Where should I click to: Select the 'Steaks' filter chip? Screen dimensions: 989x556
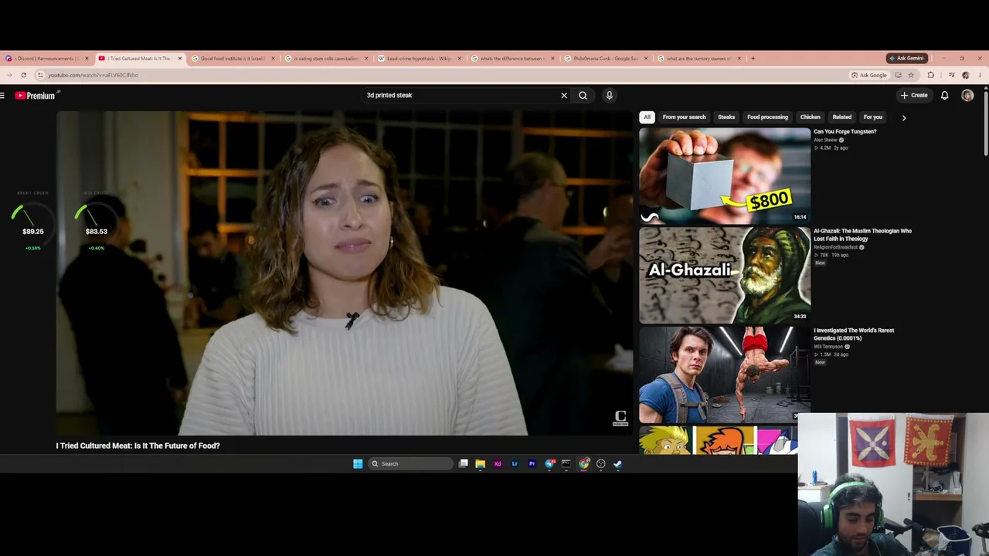tap(726, 117)
